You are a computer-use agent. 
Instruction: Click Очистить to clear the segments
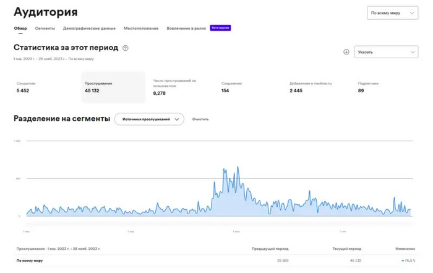200,119
